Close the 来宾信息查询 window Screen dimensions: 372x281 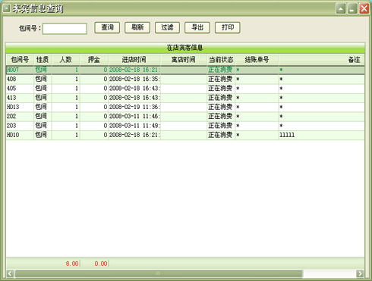pyautogui.click(x=364, y=9)
